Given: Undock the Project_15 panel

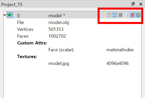Looking at the screenshot, I should pos(133,4).
